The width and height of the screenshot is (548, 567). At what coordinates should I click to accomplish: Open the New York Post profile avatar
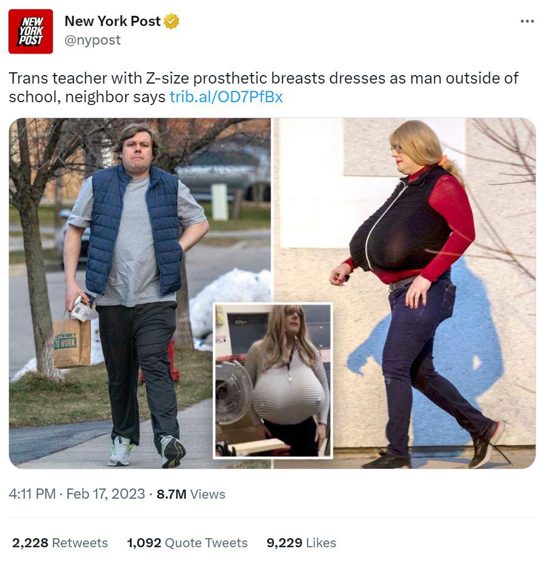coord(30,32)
